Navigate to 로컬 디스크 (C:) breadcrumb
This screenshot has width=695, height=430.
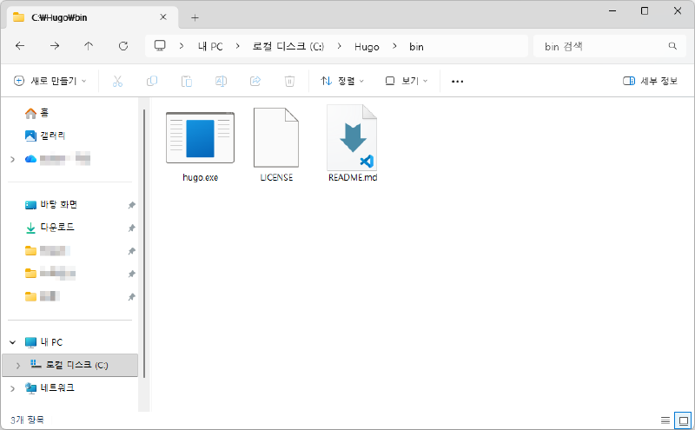click(288, 47)
